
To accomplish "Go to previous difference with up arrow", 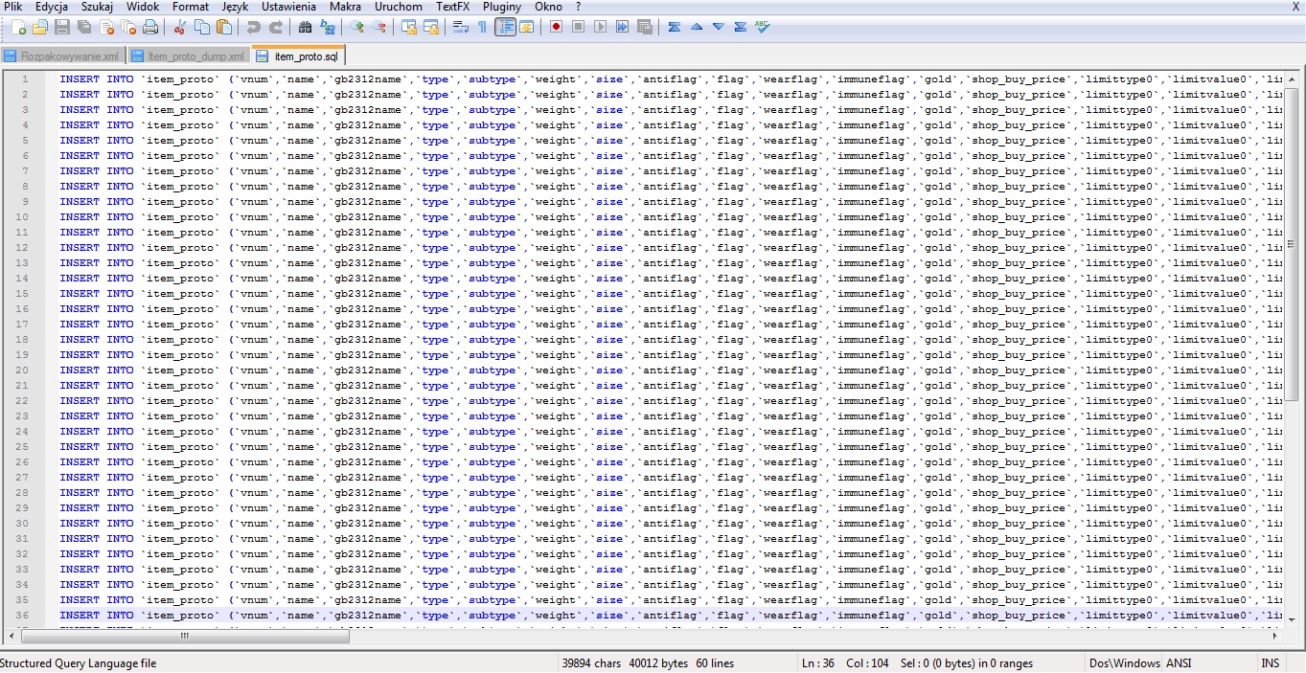I will (x=696, y=27).
